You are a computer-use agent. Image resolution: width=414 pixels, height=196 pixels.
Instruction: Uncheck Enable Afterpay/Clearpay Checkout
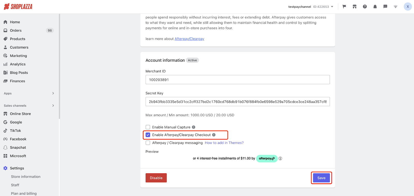(x=148, y=135)
